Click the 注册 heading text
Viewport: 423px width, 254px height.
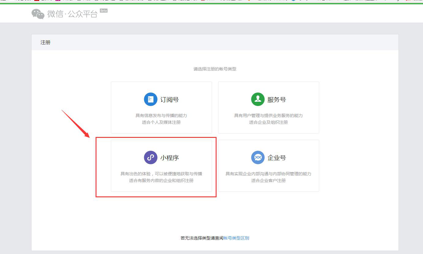click(x=45, y=42)
